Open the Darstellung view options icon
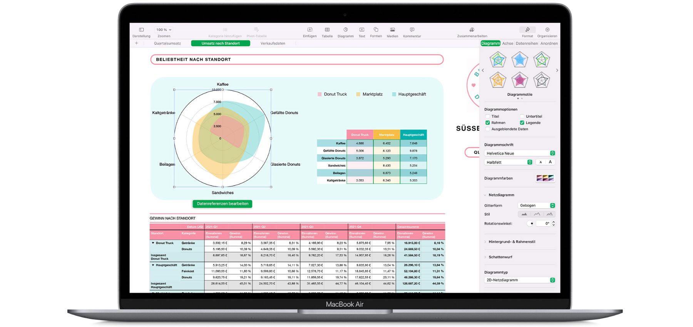This screenshot has width=693, height=327. 141,30
